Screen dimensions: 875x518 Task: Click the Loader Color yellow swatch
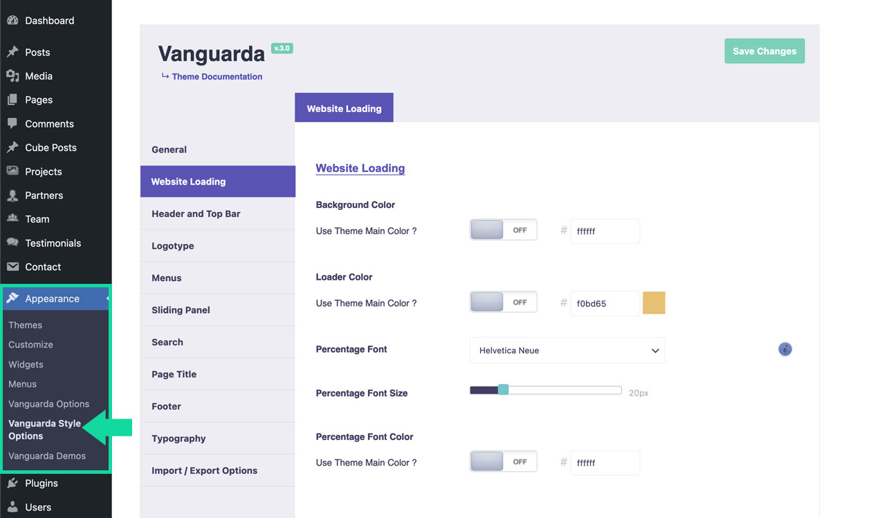click(654, 303)
